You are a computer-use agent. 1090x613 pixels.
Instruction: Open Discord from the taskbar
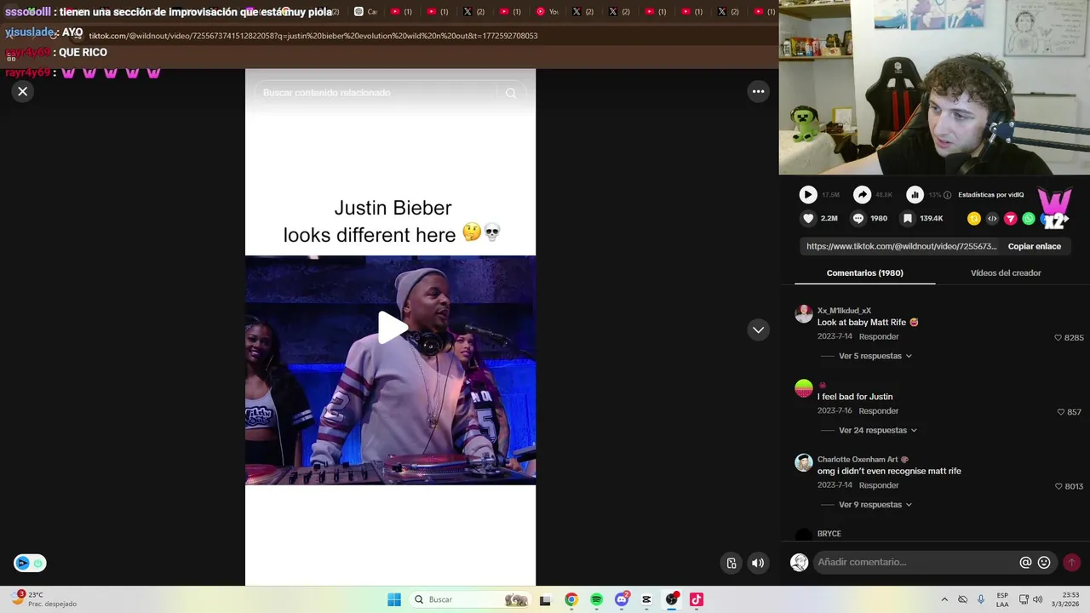tap(622, 599)
